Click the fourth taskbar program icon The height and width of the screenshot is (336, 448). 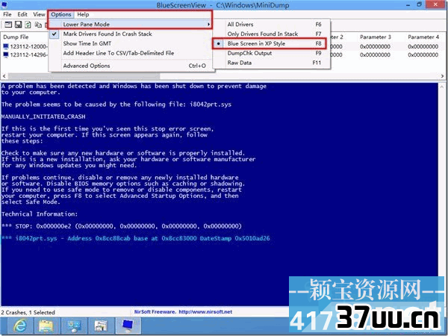(x=101, y=326)
